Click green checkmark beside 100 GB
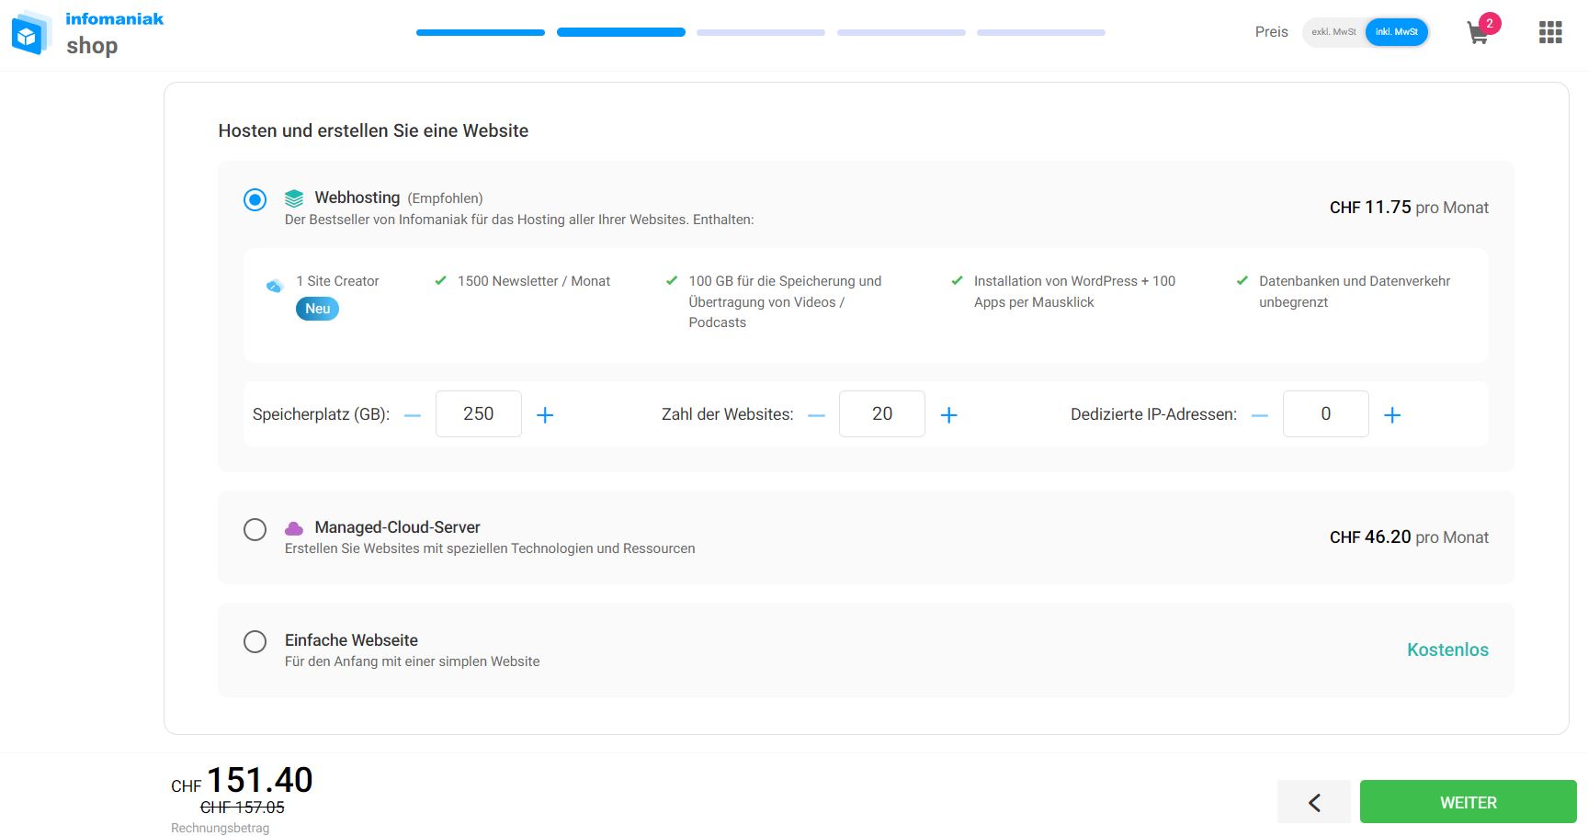This screenshot has height=836, width=1588. point(672,280)
